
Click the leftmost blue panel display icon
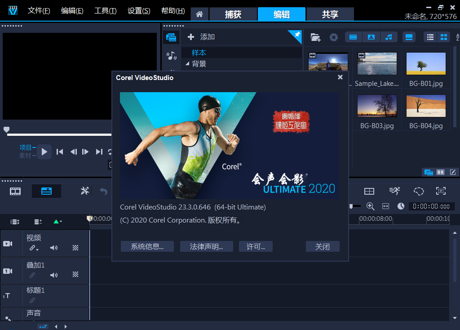pyautogui.click(x=429, y=172)
